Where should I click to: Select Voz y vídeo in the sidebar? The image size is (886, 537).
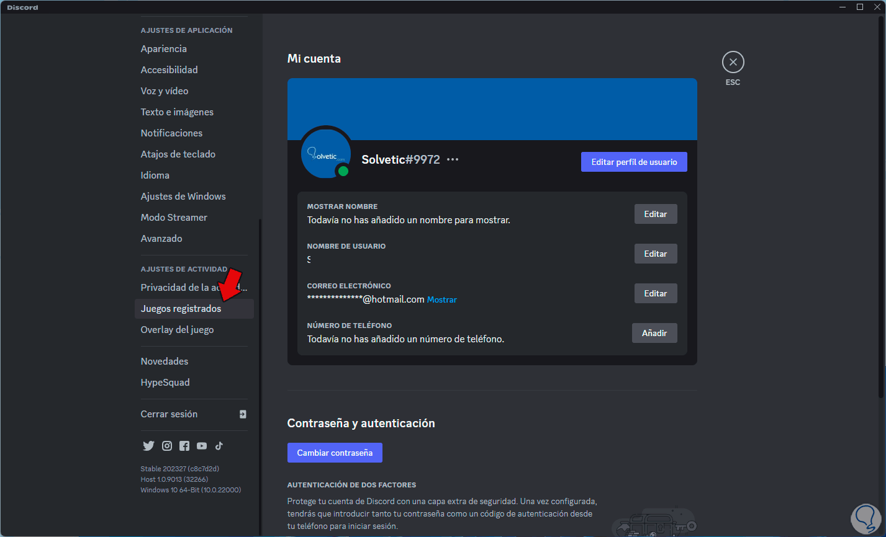pos(194,91)
